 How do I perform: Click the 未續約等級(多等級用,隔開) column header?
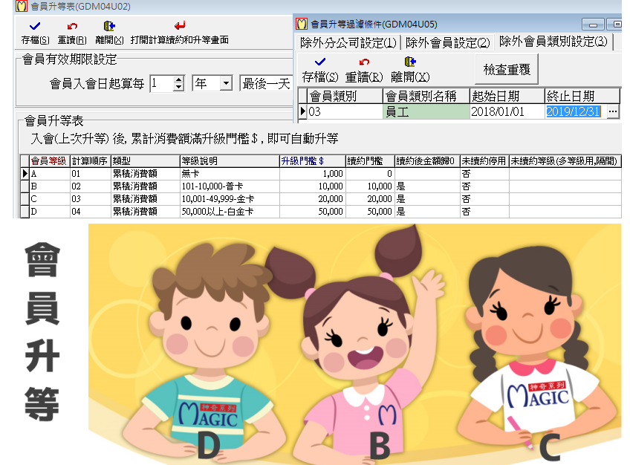[x=565, y=161]
